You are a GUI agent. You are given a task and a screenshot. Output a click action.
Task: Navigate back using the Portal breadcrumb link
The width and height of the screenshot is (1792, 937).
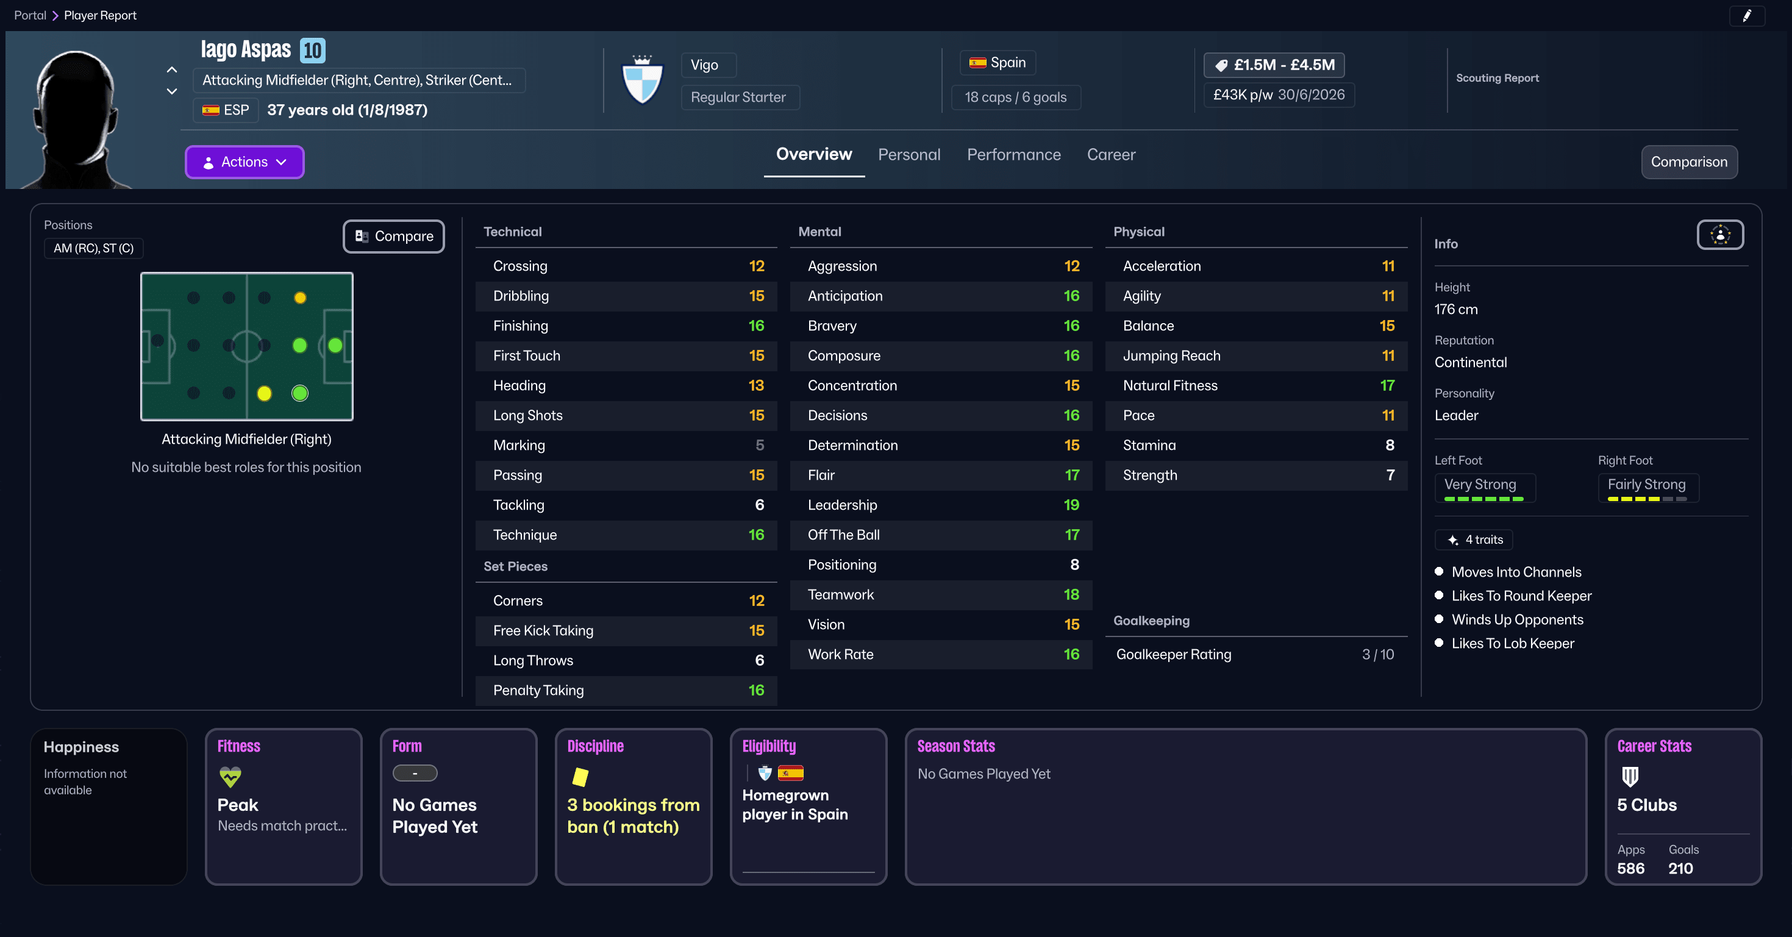click(x=30, y=15)
